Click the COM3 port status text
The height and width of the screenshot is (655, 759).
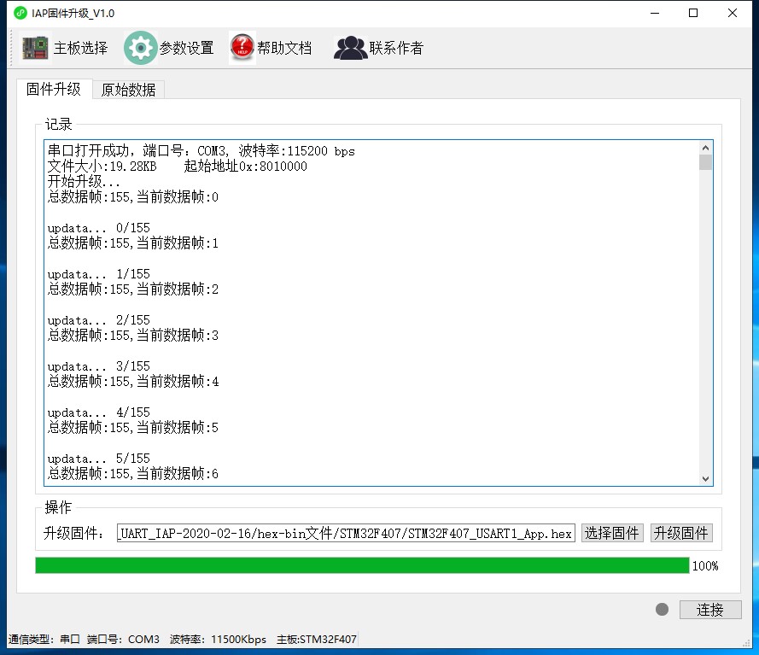tap(143, 639)
